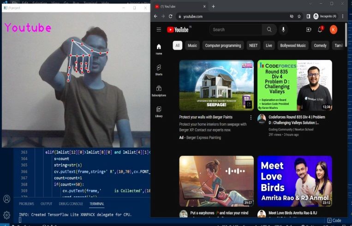The height and width of the screenshot is (226, 352).
Task: Open Subscriptions in YouTube sidebar
Action: [x=159, y=91]
